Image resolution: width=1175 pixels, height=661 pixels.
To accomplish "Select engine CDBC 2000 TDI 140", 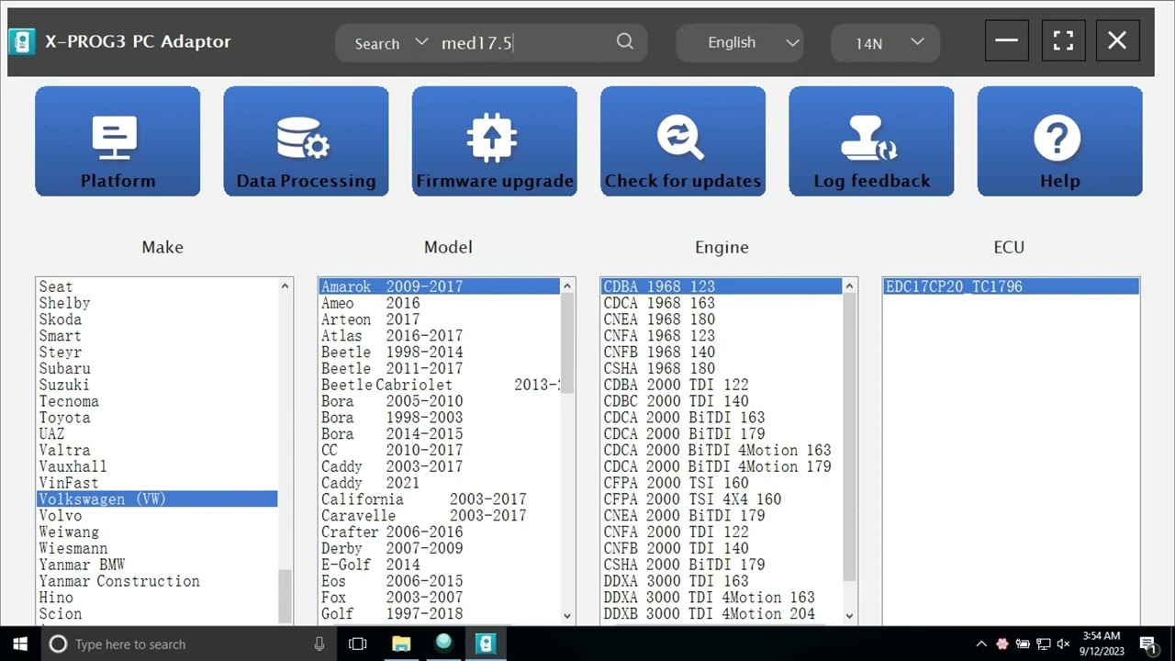I will pyautogui.click(x=722, y=401).
